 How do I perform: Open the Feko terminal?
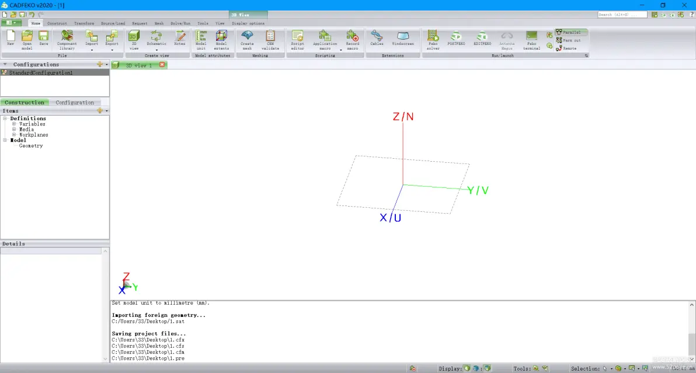tap(531, 39)
